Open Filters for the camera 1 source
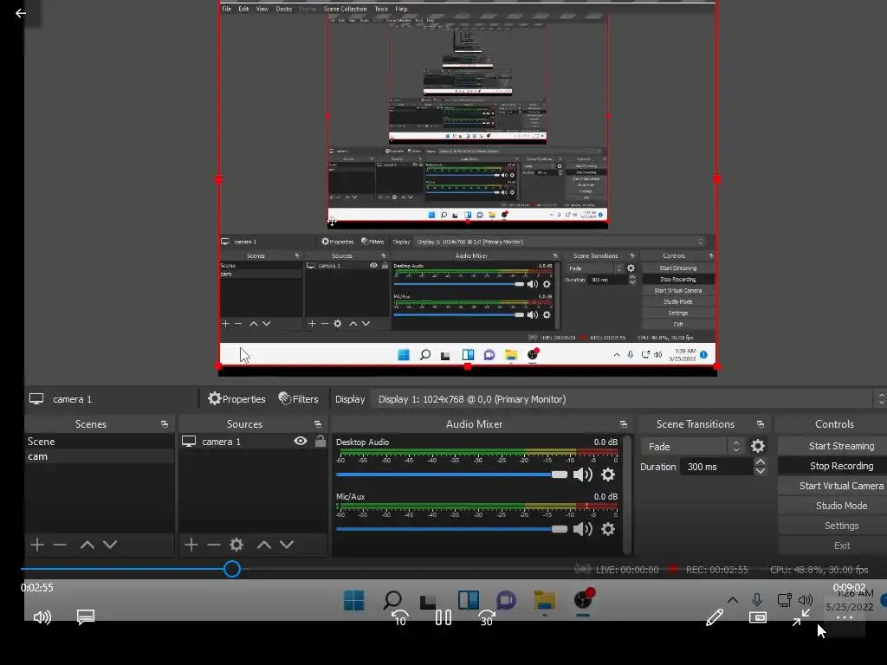This screenshot has height=665, width=887. pyautogui.click(x=298, y=398)
